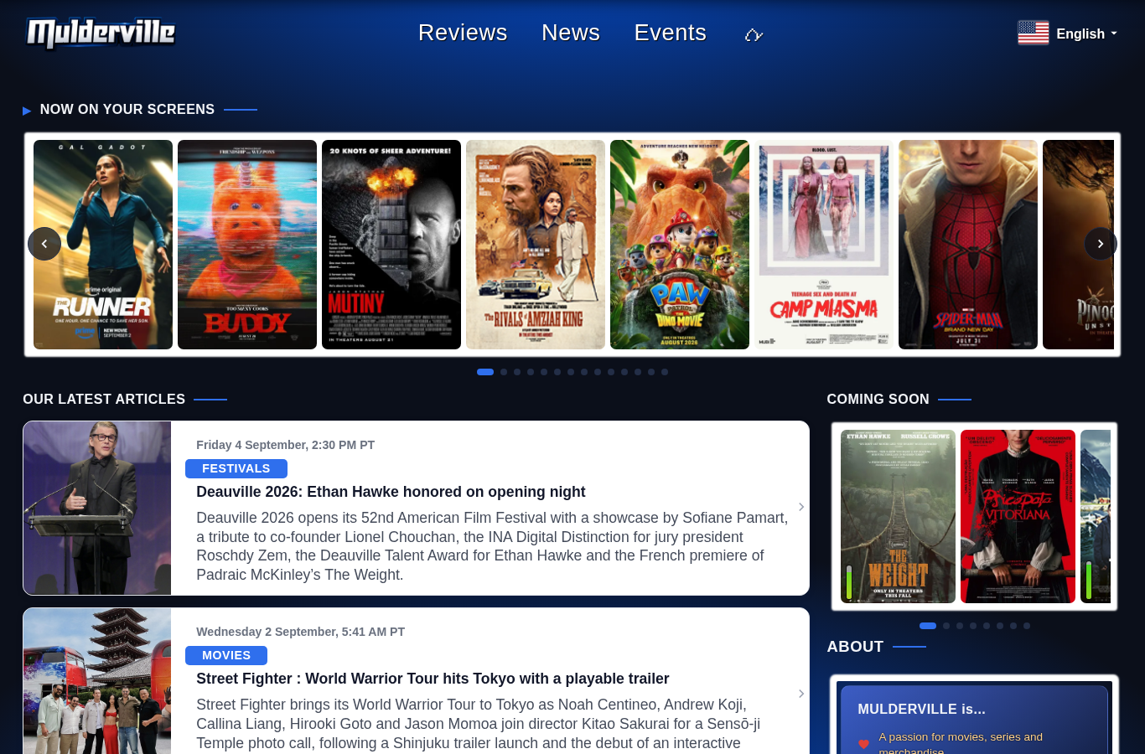The image size is (1145, 754).
Task: Open the Reviews menu
Action: (x=463, y=33)
